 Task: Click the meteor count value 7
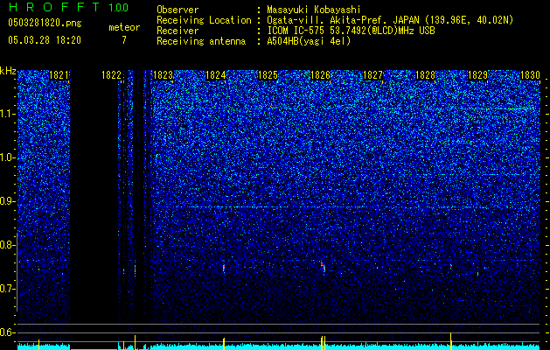(124, 40)
